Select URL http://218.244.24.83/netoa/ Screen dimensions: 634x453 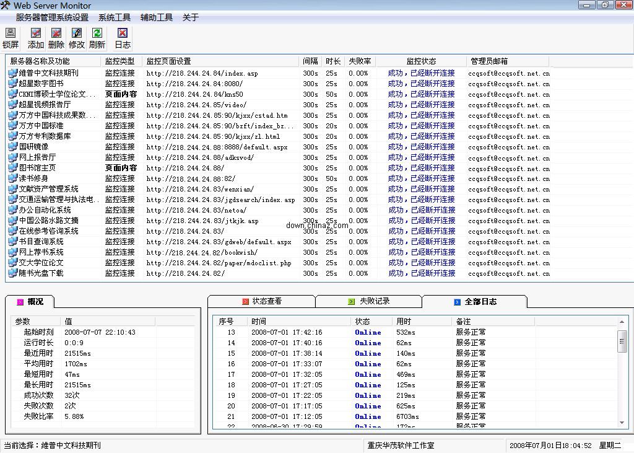(x=196, y=210)
